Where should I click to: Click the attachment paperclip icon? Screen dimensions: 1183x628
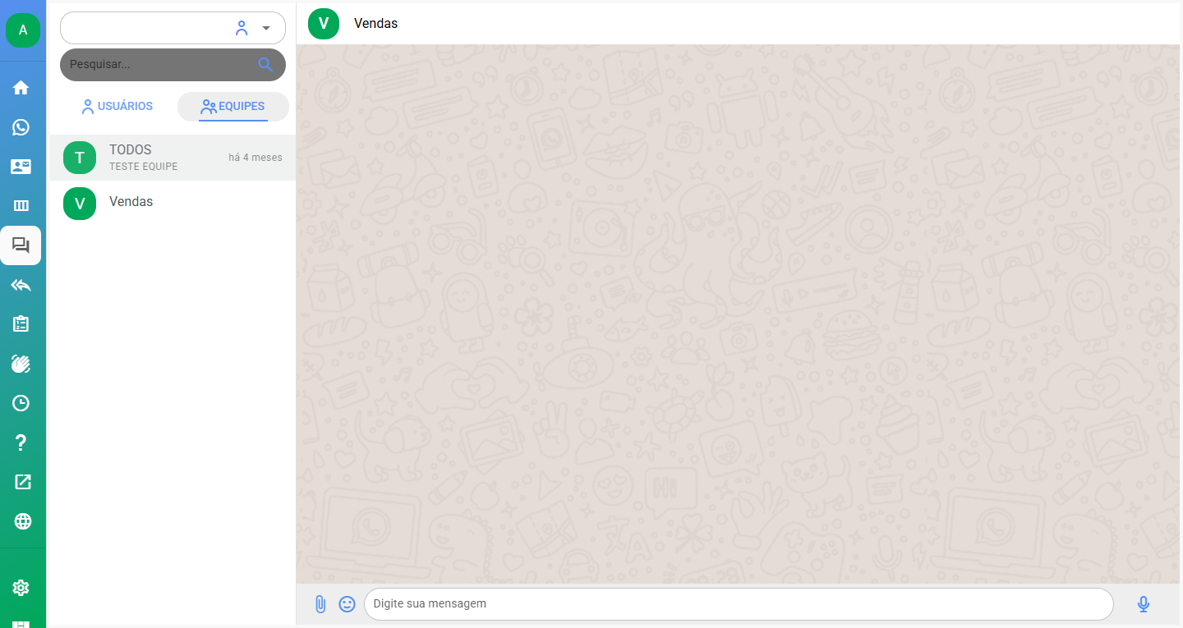click(x=320, y=603)
